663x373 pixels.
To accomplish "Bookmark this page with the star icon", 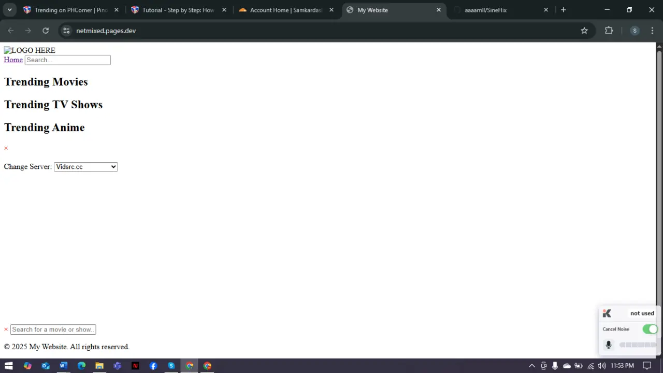I will coord(584,31).
